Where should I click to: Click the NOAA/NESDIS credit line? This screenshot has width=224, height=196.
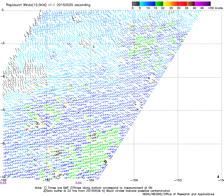point(178,194)
